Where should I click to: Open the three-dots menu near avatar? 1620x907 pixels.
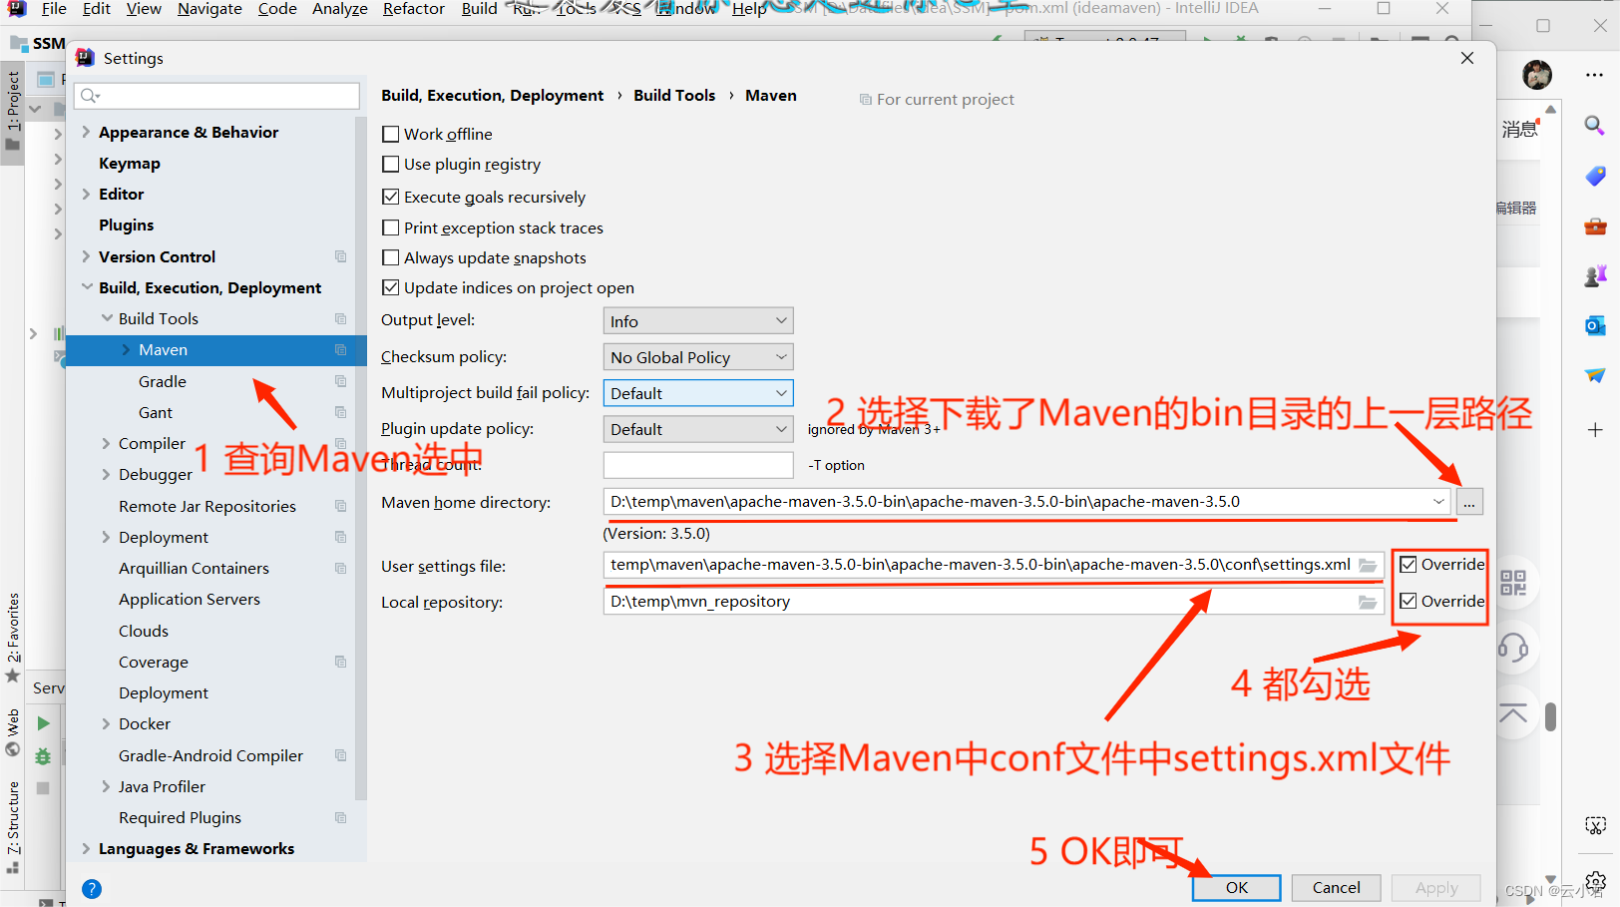(1594, 75)
